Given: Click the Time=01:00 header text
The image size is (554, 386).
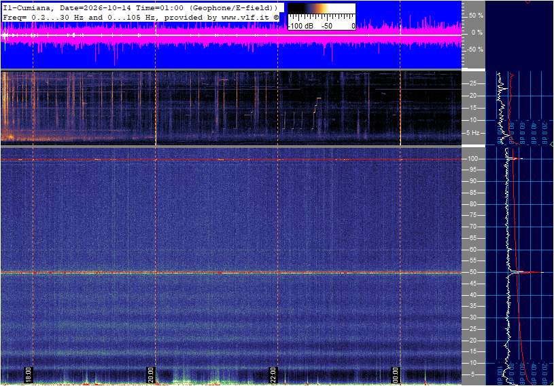Looking at the screenshot, I should coord(160,7).
